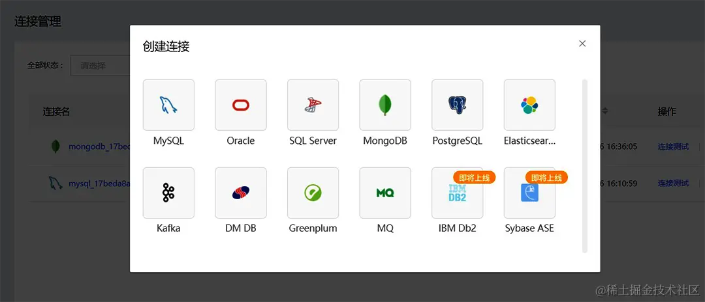Choose the Oracle red logo tile

(240, 105)
